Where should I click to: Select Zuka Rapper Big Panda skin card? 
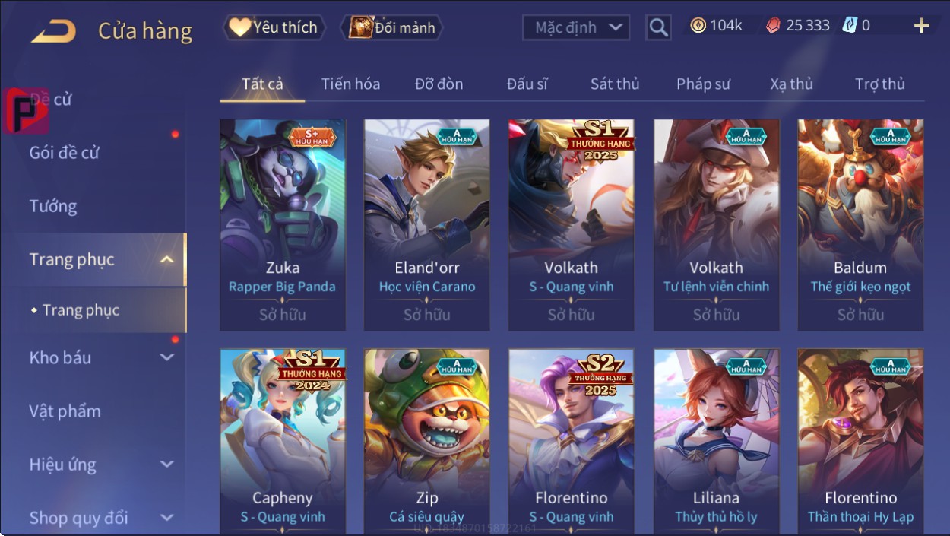coord(283,225)
